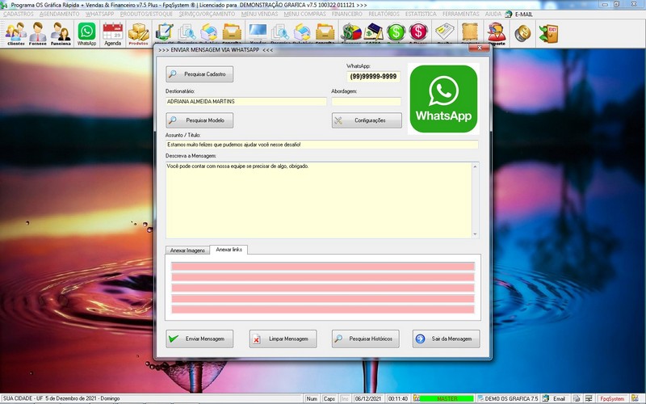This screenshot has width=646, height=404.
Task: Open the Suporte support agent icon
Action: click(497, 33)
